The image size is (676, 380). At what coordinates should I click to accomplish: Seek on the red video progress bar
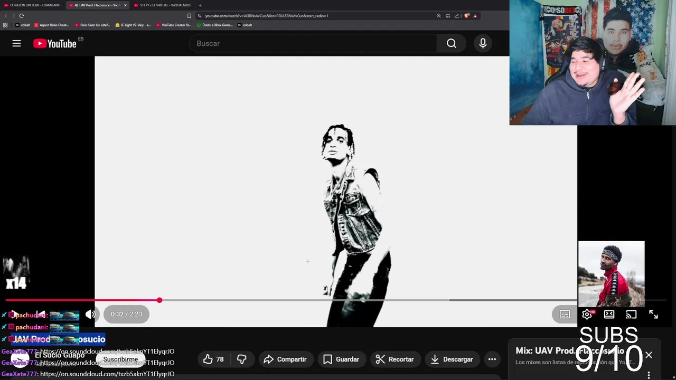pyautogui.click(x=82, y=300)
